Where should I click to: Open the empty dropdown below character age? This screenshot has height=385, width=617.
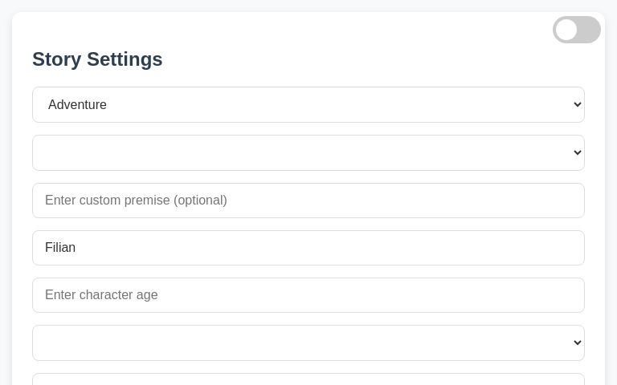pos(308,342)
